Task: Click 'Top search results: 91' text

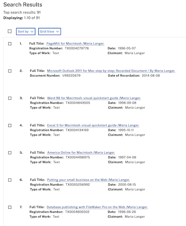Action: tap(22, 12)
